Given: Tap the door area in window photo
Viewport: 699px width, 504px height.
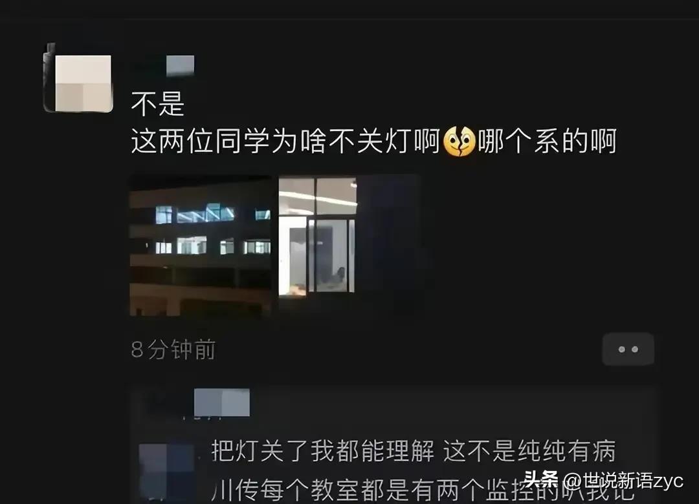Looking at the screenshot, I should click(331, 256).
